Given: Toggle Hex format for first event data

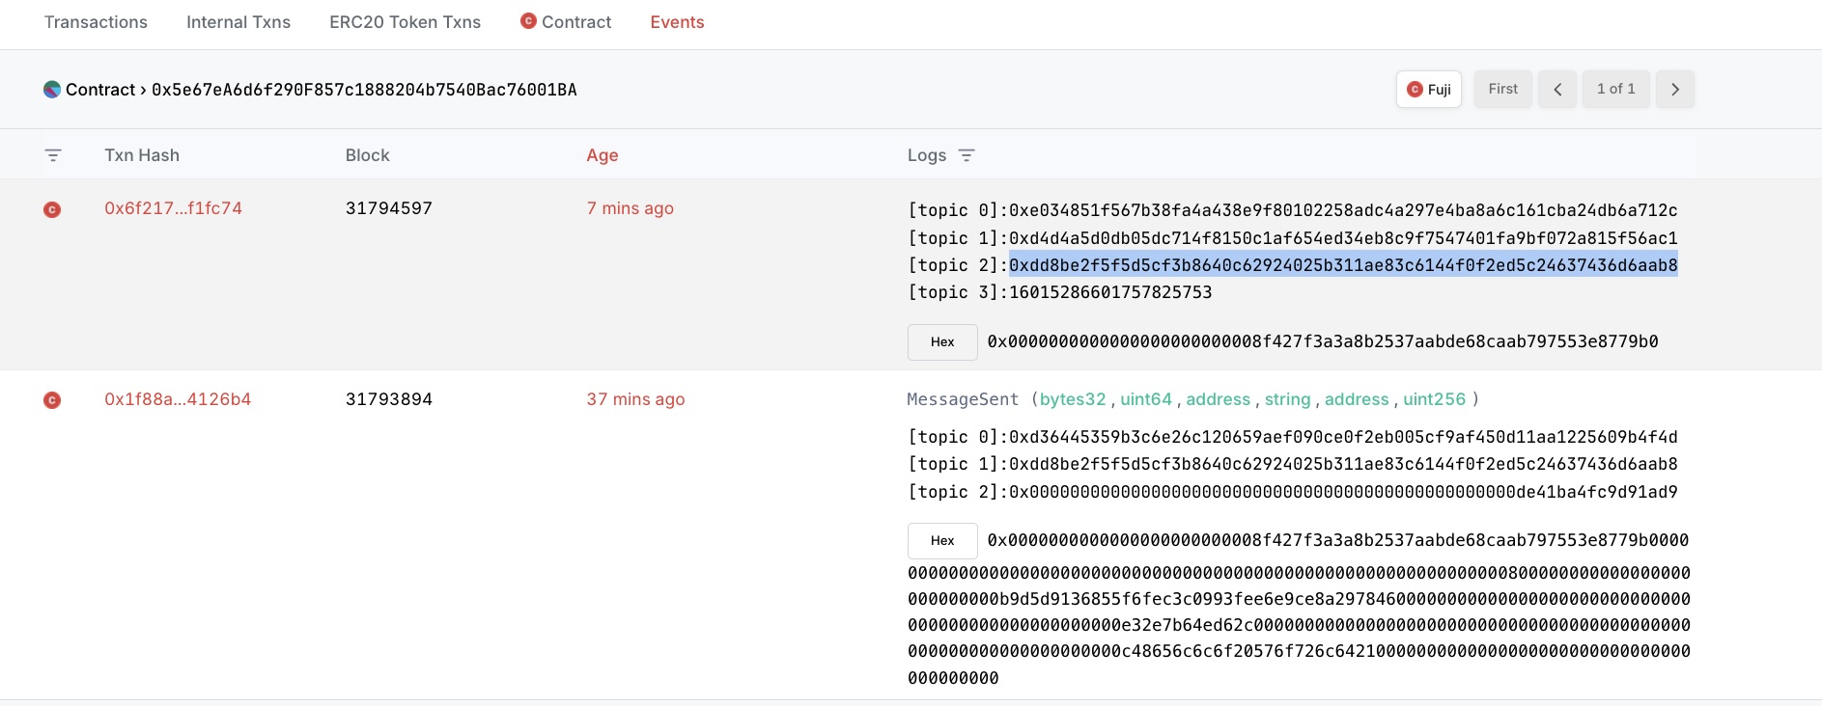Looking at the screenshot, I should click(x=942, y=342).
